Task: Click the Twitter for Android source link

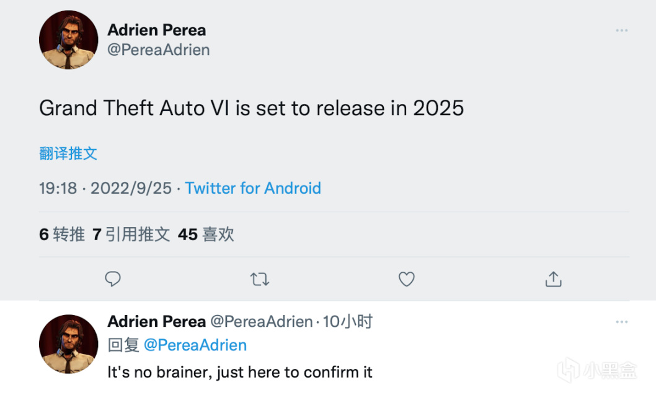Action: (x=252, y=188)
